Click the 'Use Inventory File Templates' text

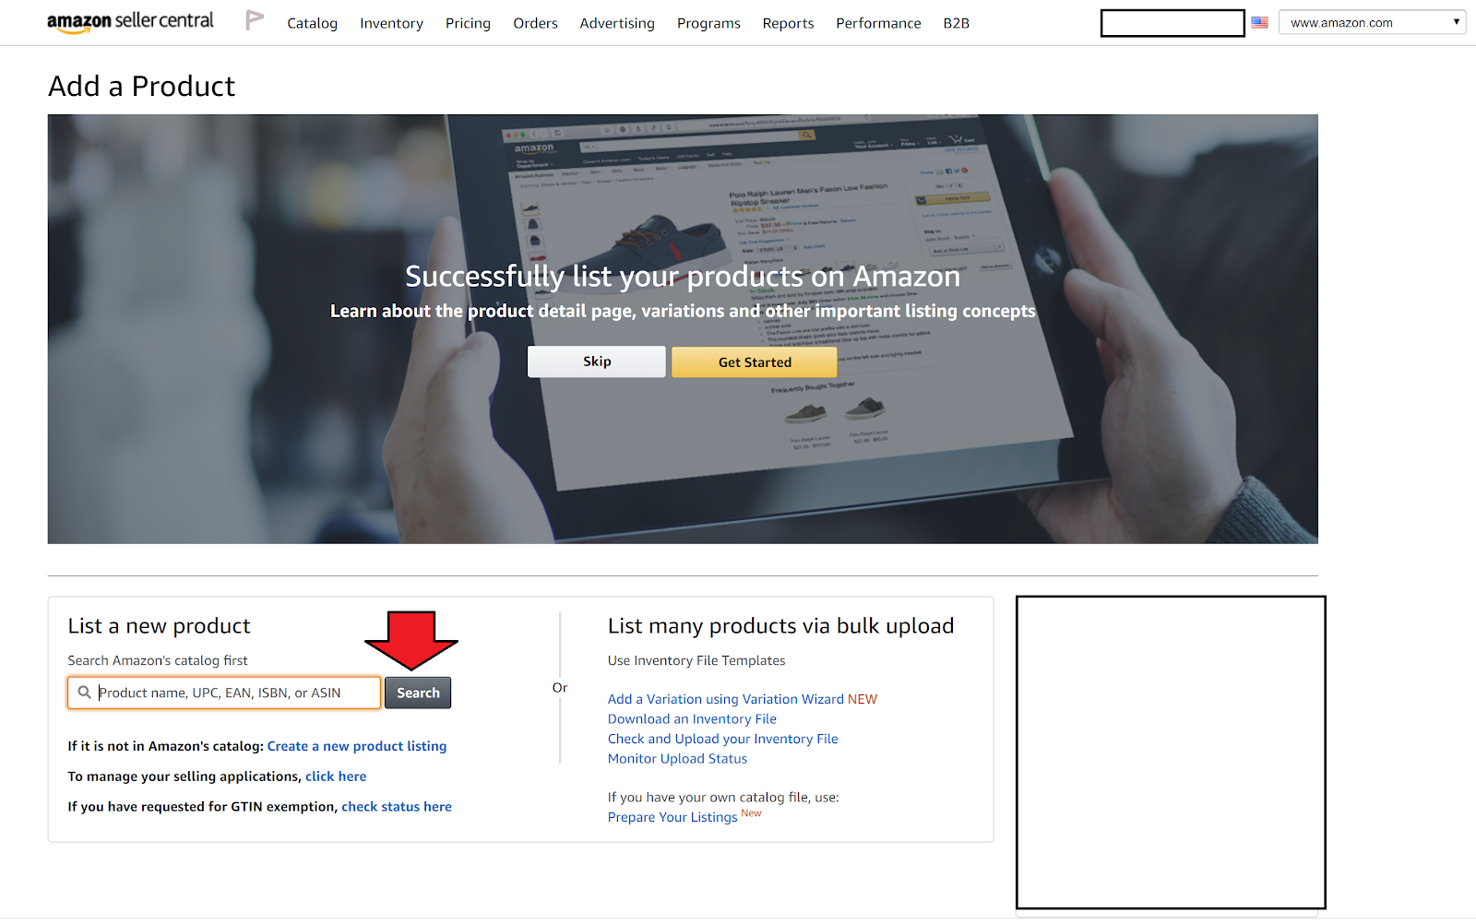coord(696,660)
